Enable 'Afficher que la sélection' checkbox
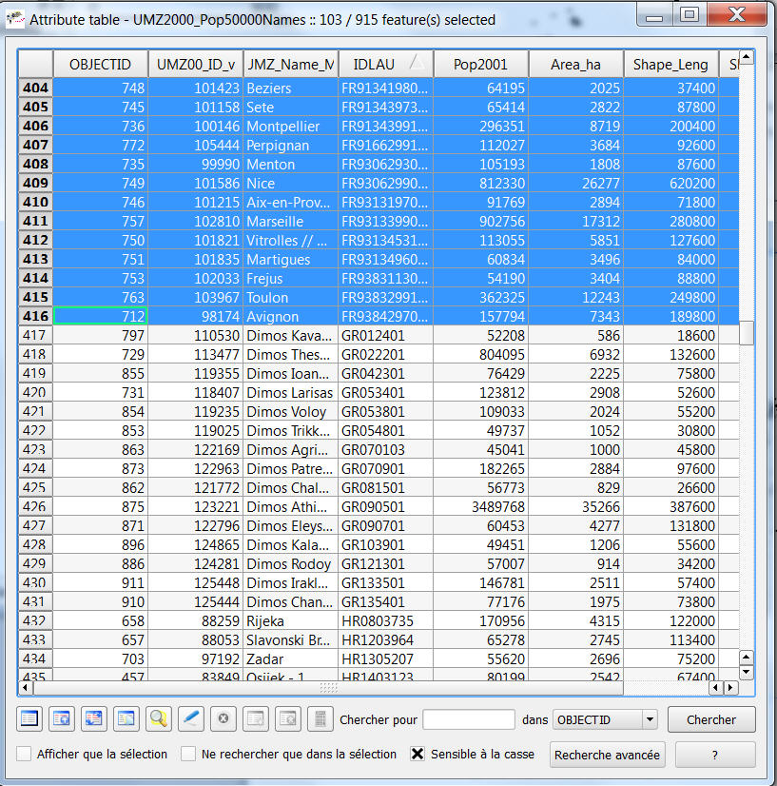The height and width of the screenshot is (786, 777). click(x=24, y=754)
